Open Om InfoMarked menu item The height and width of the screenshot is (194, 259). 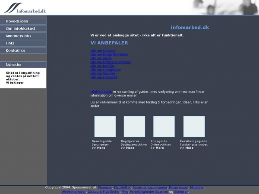[23, 28]
